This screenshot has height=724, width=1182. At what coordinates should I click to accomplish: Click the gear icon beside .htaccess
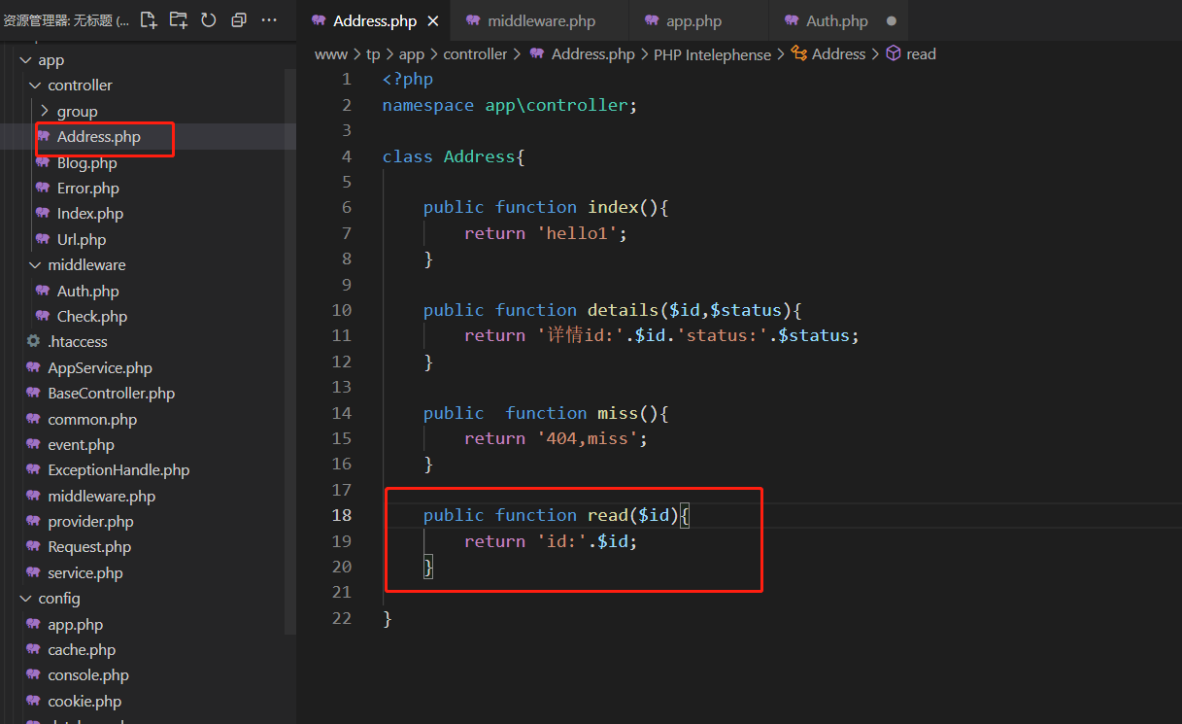[34, 341]
